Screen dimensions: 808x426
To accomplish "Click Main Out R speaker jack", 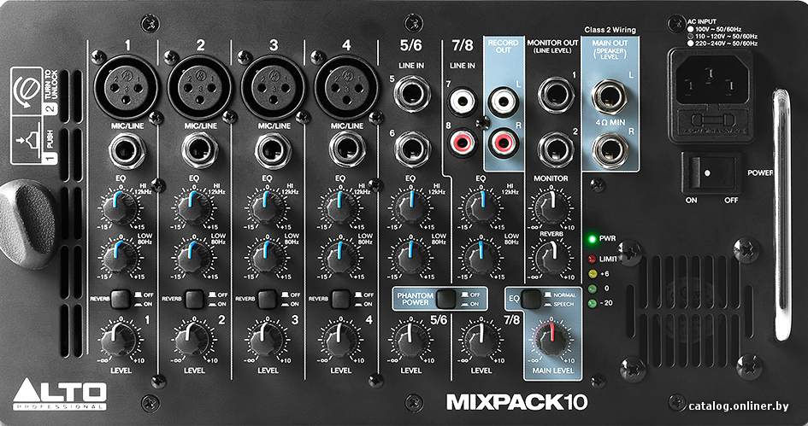I will pos(610,149).
